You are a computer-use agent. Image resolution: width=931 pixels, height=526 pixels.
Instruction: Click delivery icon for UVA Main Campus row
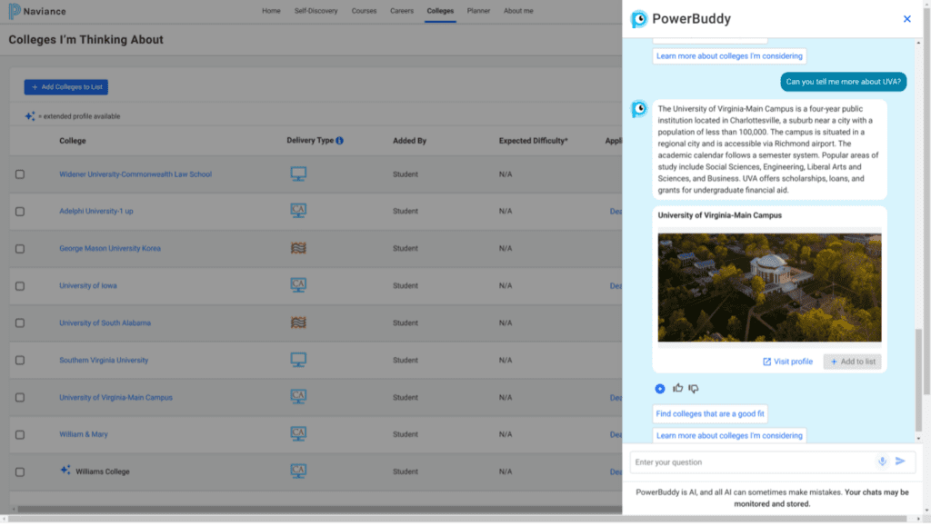tap(298, 397)
